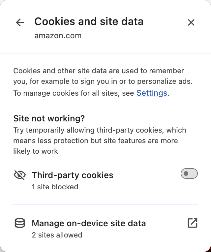The height and width of the screenshot is (252, 211).
Task: Click the Third-party cookies label text
Action: [73, 175]
